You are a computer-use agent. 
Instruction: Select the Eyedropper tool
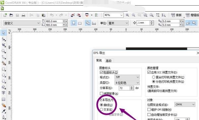4,111
